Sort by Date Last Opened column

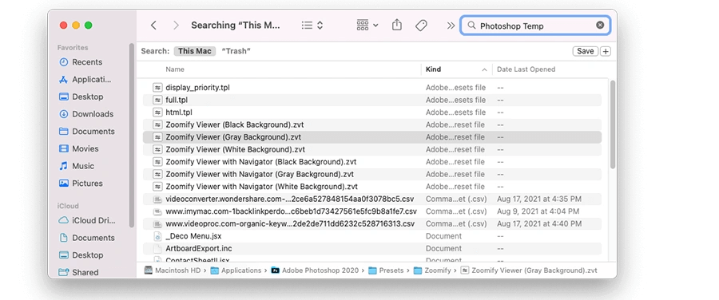(x=526, y=69)
